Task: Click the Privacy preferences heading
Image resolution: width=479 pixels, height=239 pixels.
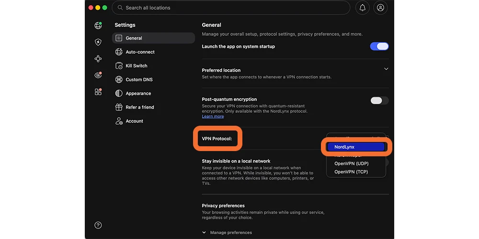Action: click(x=223, y=206)
